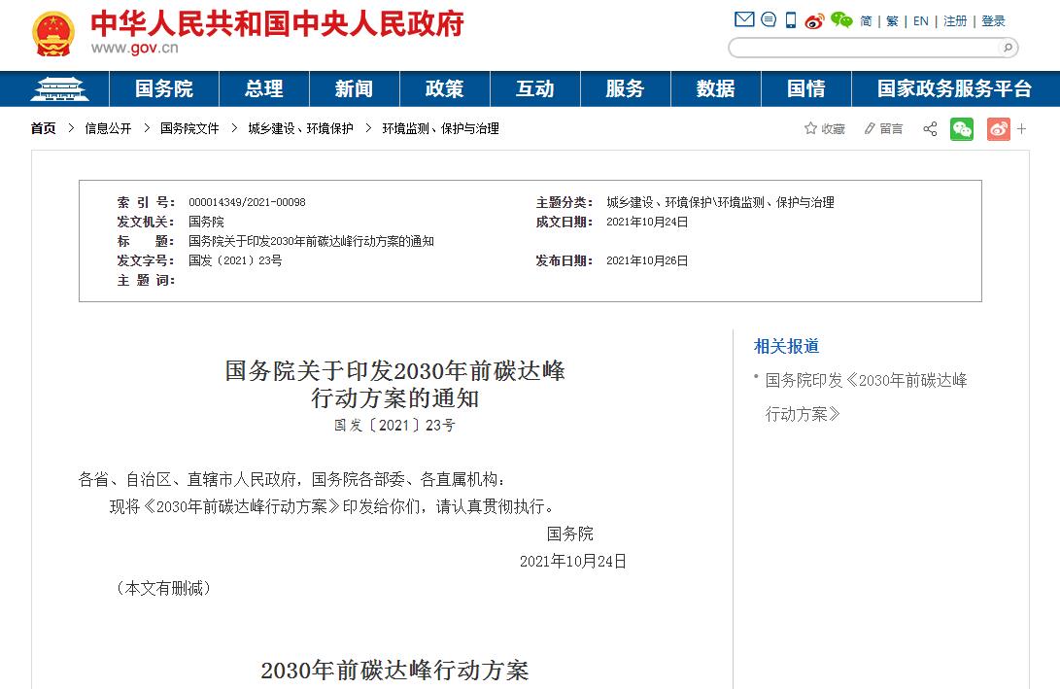
Task: Select publish date 2021年10月26日
Action: (647, 260)
